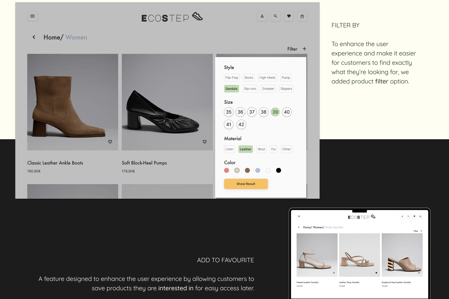Open the hamburger menu icon
The image size is (449, 299).
click(32, 16)
